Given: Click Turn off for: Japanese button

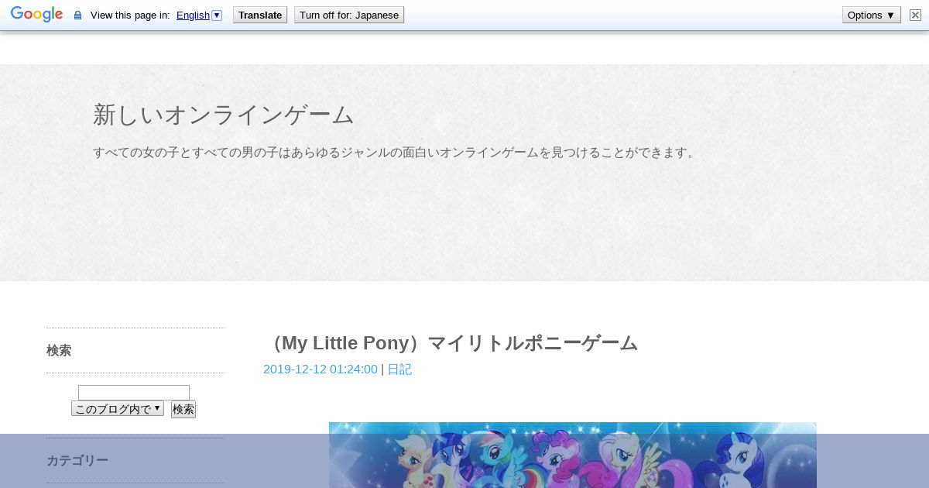Looking at the screenshot, I should (349, 15).
